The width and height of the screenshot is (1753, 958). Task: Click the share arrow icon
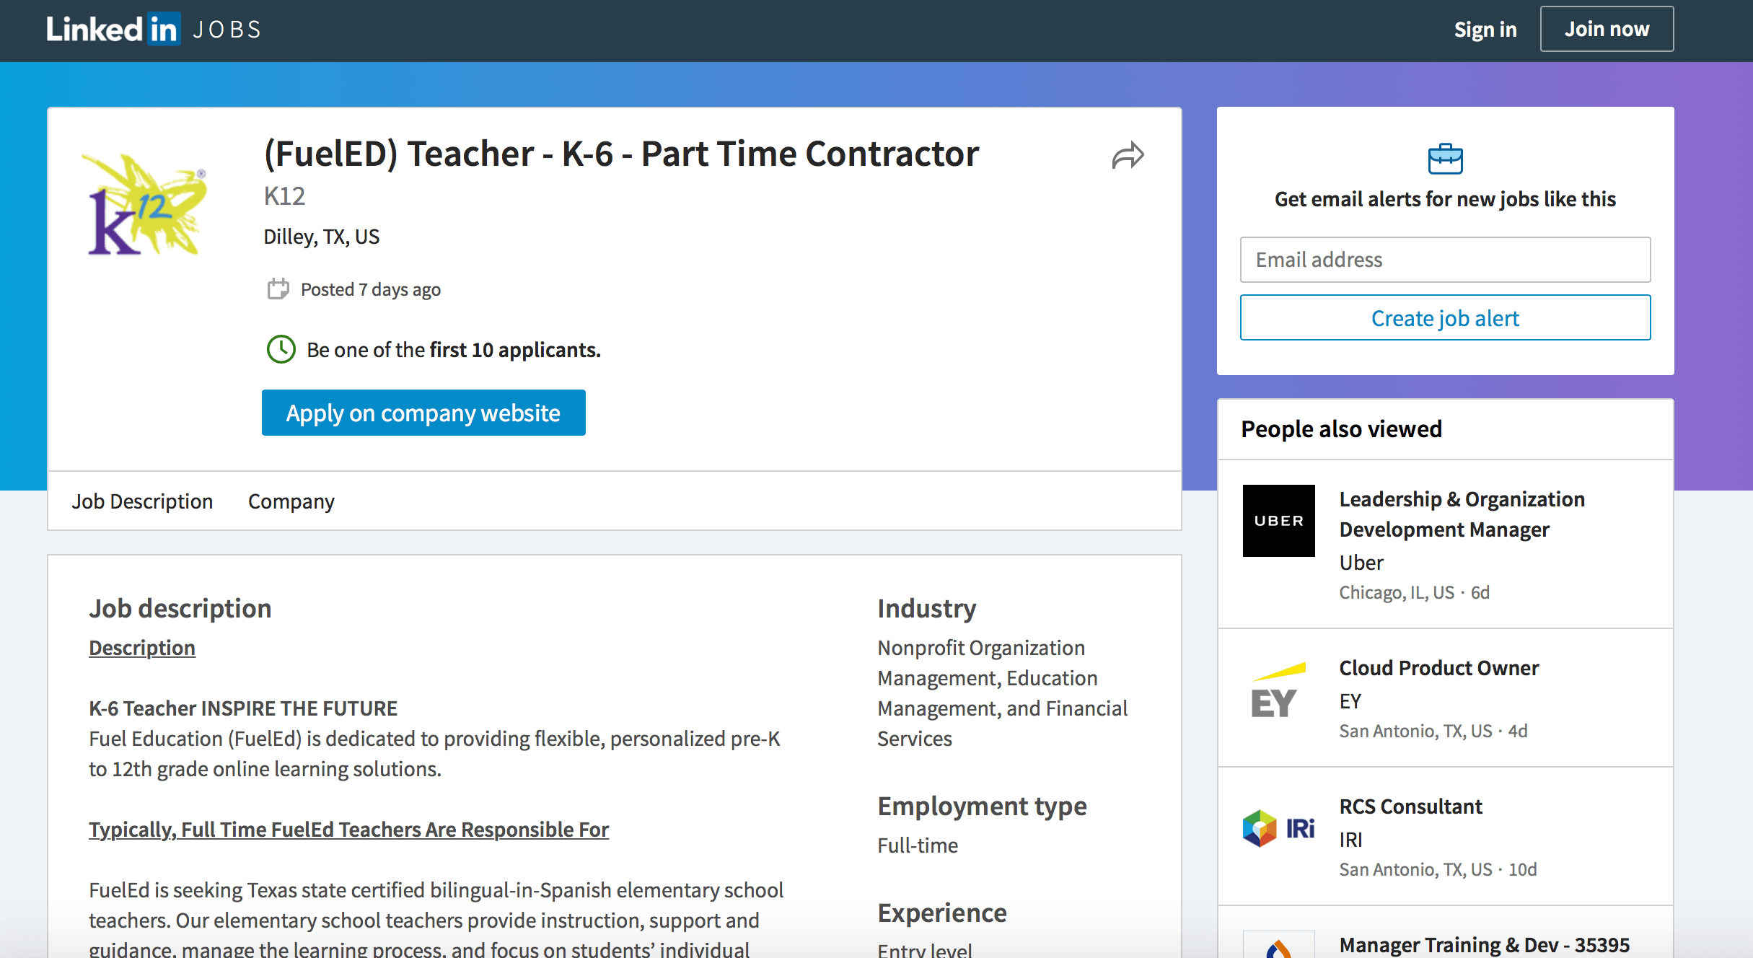(1128, 155)
